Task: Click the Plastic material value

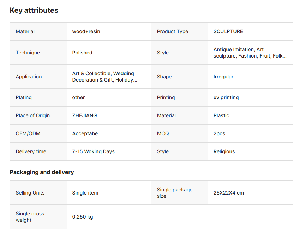Action: tap(221, 115)
